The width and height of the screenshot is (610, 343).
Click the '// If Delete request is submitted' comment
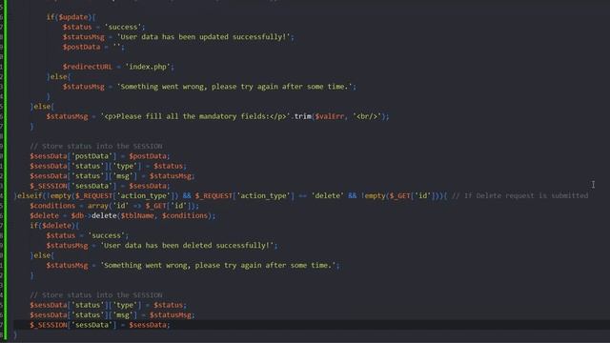pyautogui.click(x=520, y=196)
